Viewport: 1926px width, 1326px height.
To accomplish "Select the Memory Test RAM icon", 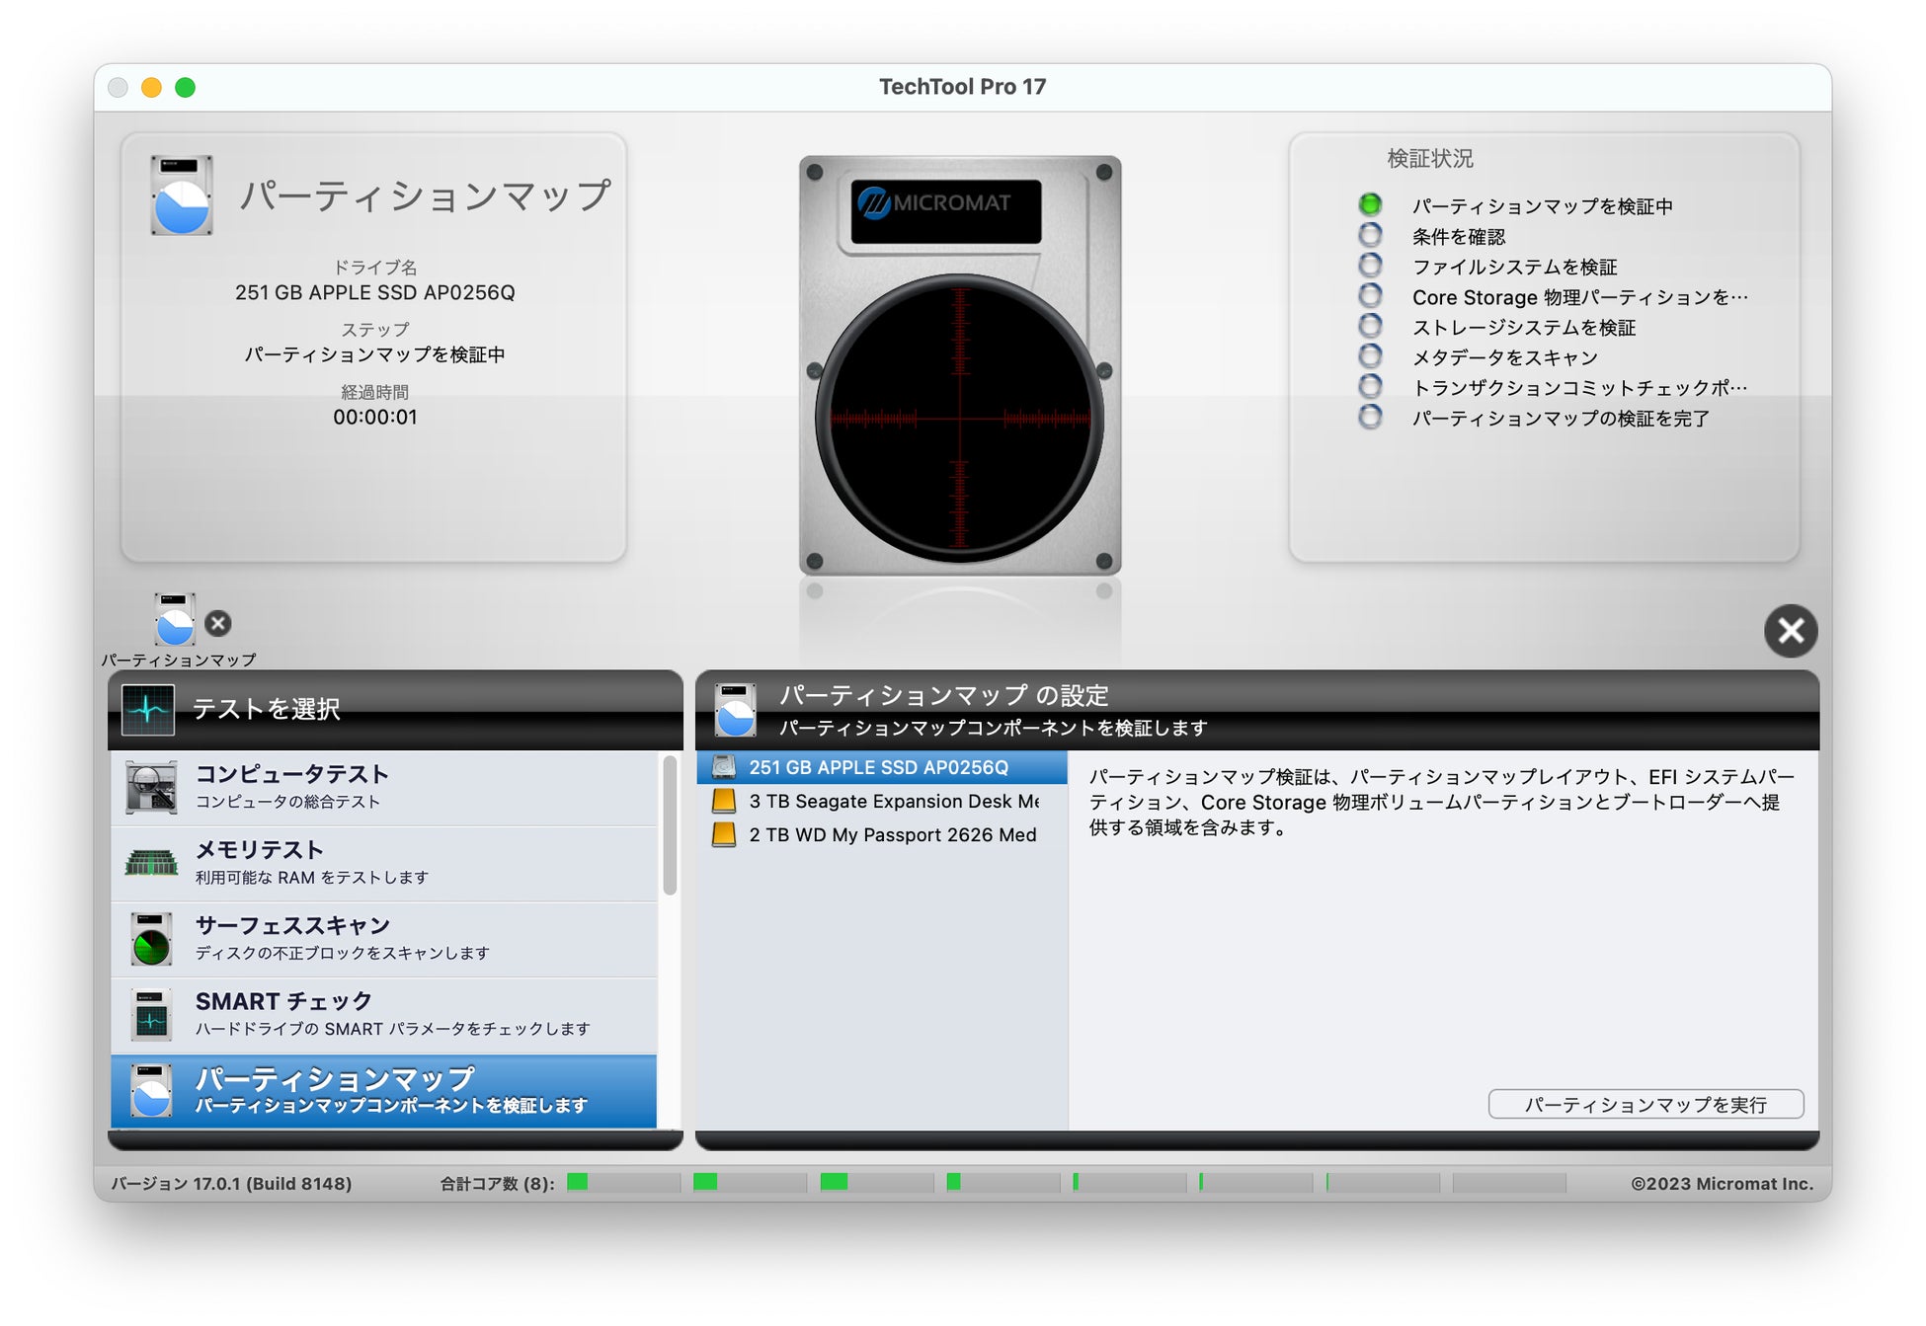I will point(151,863).
